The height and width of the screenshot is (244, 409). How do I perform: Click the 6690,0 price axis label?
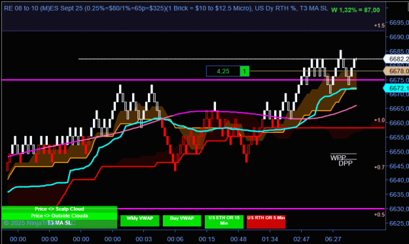pyautogui.click(x=399, y=37)
